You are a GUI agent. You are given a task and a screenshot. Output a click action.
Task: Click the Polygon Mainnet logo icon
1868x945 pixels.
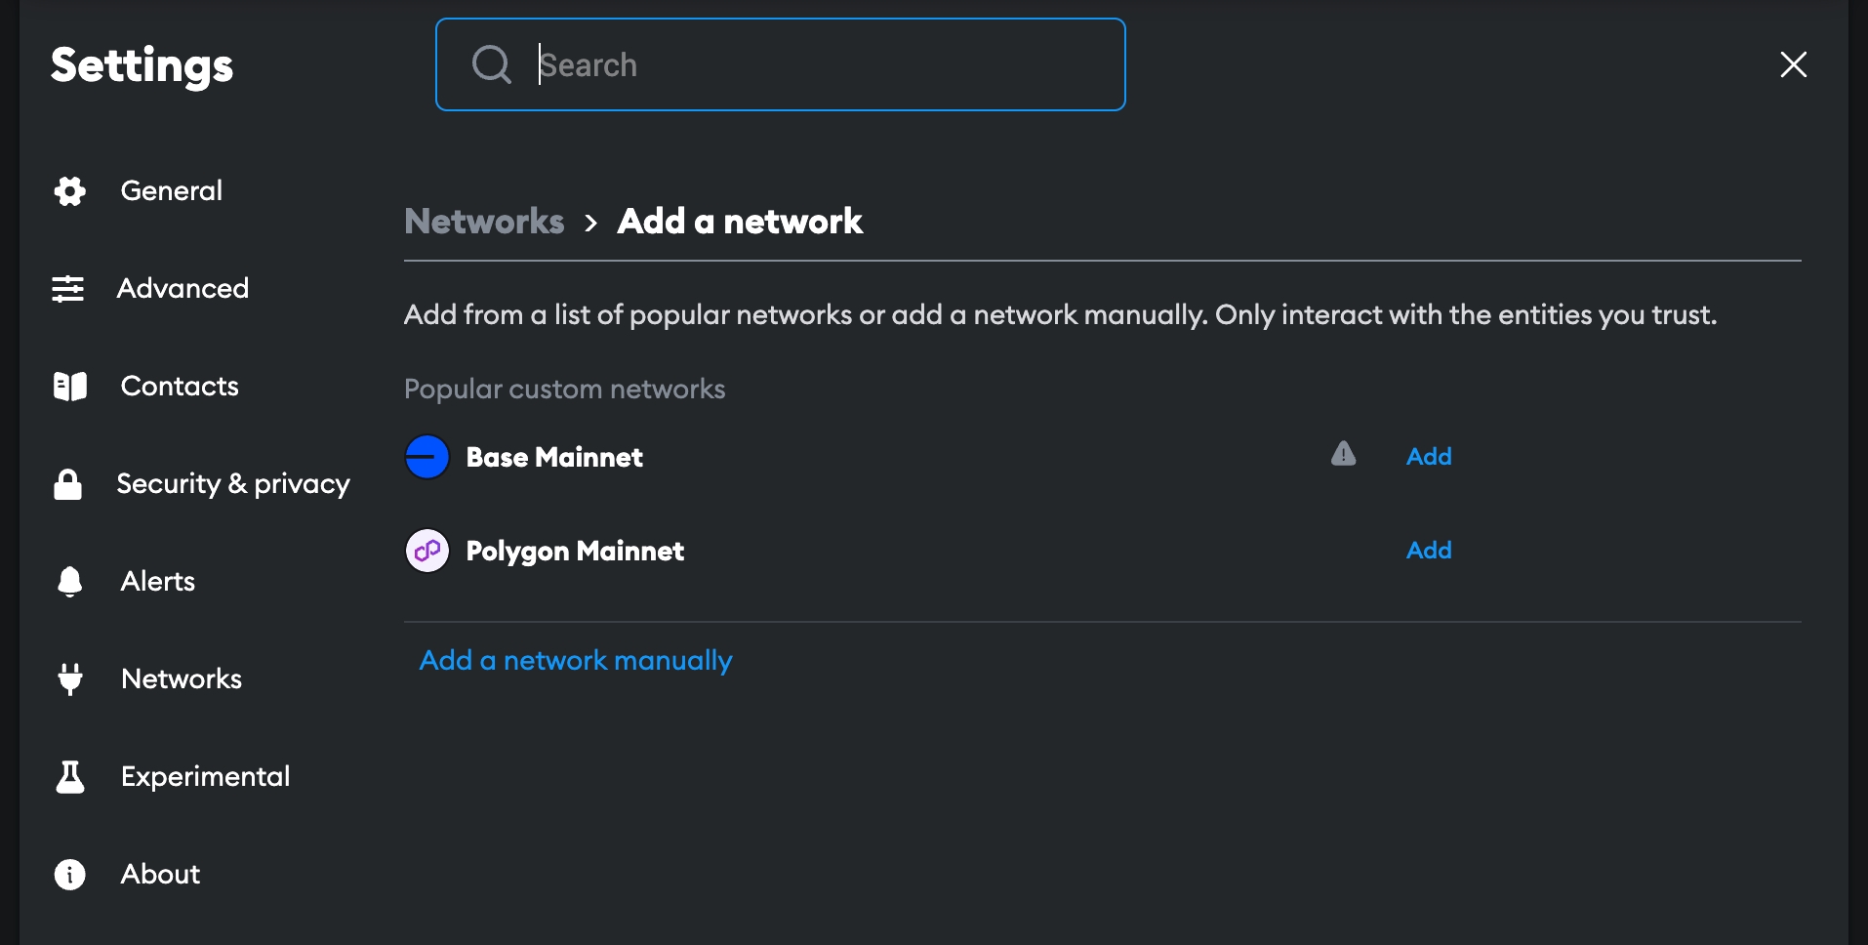click(x=427, y=552)
